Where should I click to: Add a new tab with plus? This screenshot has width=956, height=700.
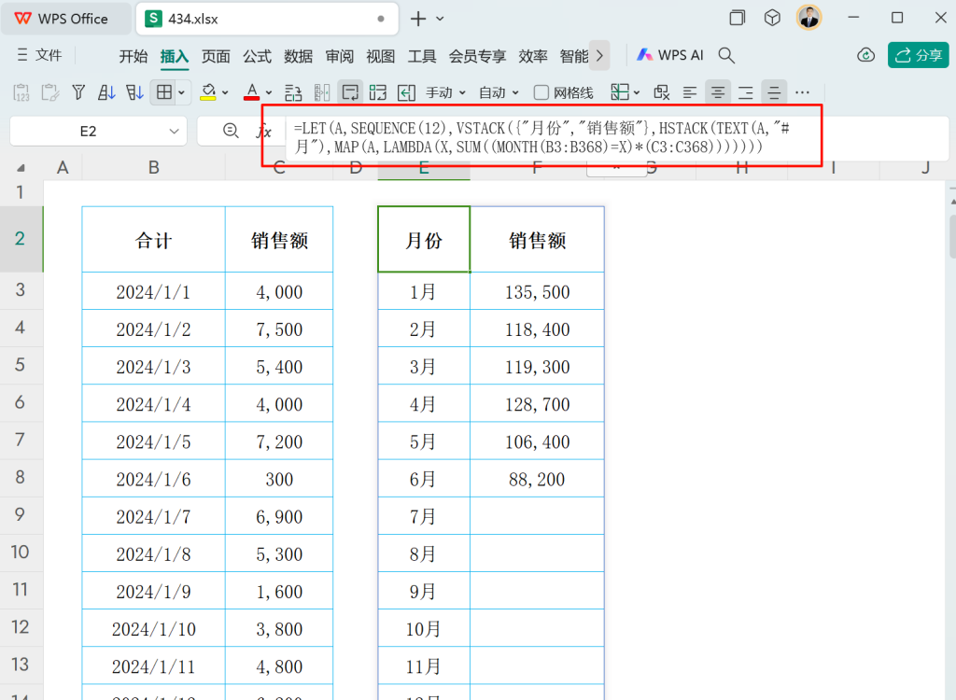point(418,19)
